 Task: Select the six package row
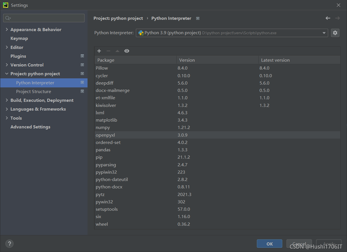tap(217, 216)
